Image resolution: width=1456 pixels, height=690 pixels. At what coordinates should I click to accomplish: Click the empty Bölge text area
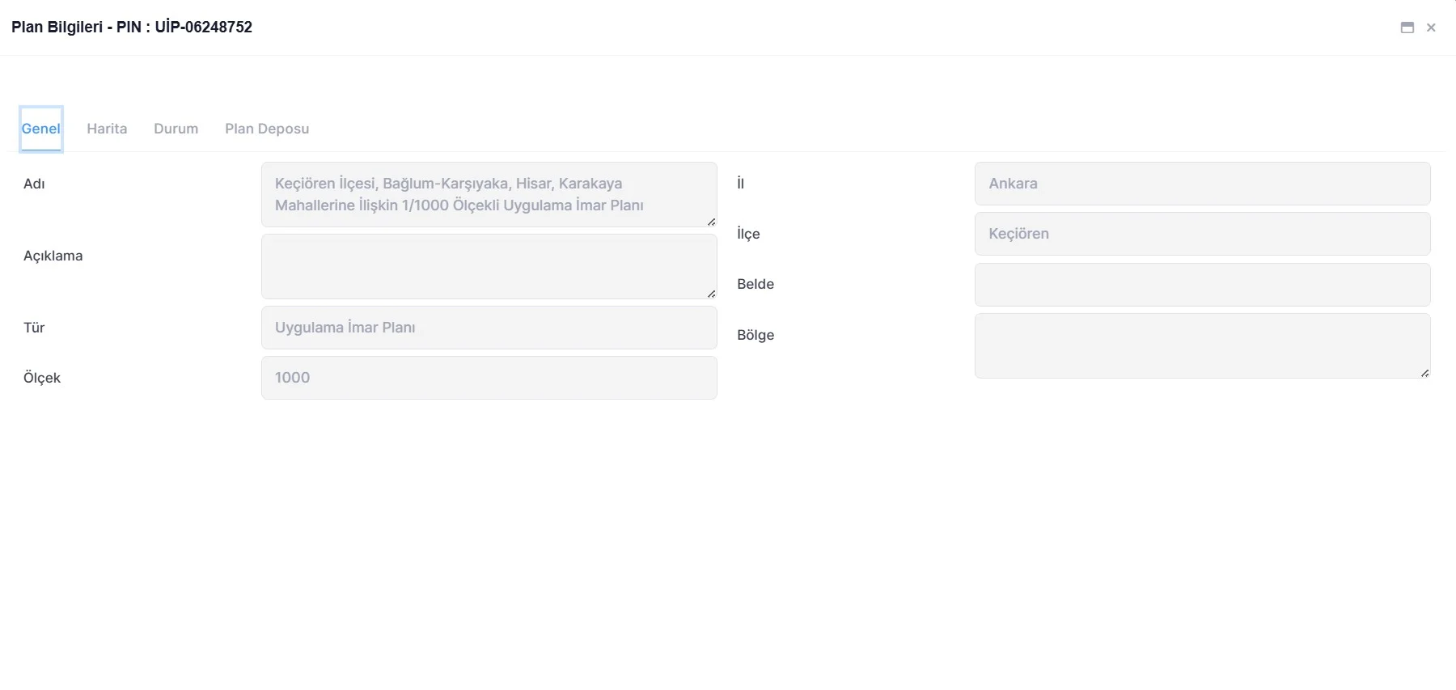click(1202, 345)
